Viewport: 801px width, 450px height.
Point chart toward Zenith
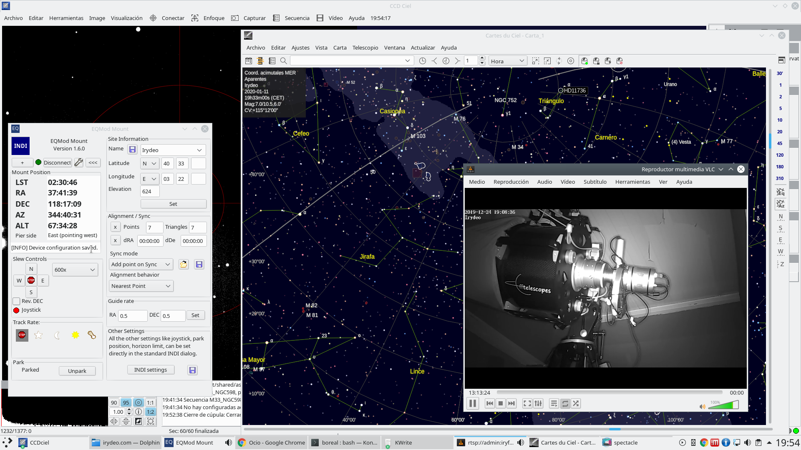(781, 264)
